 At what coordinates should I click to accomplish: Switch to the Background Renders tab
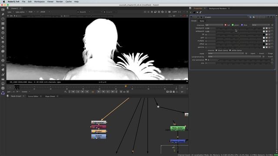[x=218, y=9]
